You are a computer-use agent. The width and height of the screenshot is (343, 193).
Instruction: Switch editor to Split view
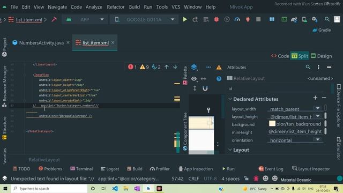pyautogui.click(x=300, y=56)
